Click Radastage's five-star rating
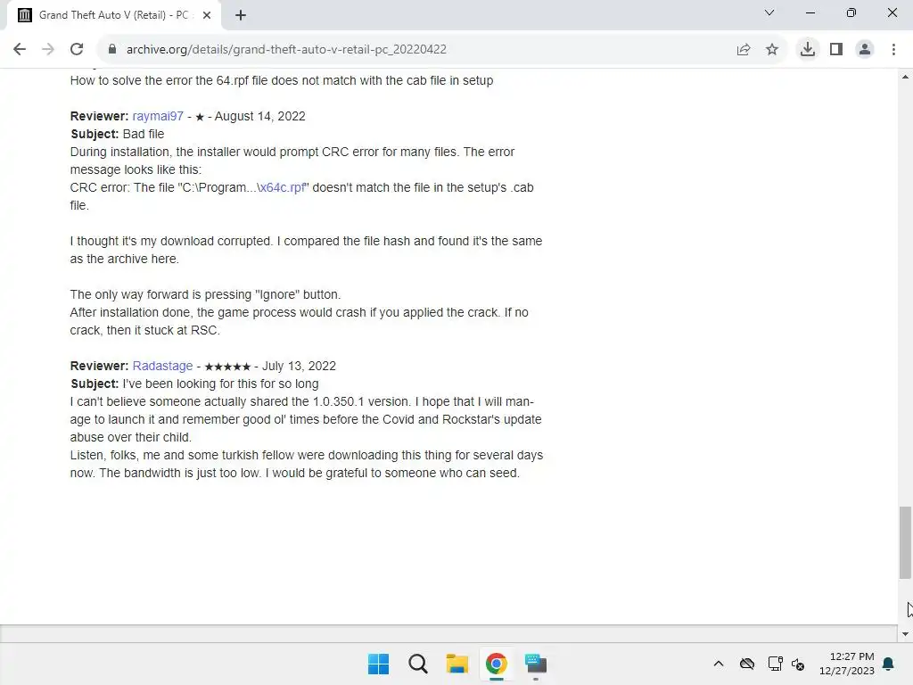Viewport: 913px width, 685px height. (227, 367)
